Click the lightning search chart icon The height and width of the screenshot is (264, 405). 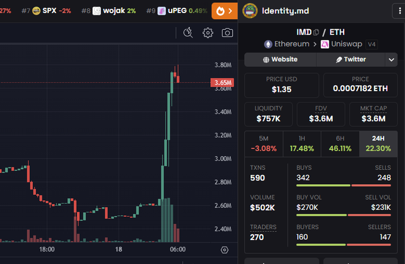[x=188, y=33]
